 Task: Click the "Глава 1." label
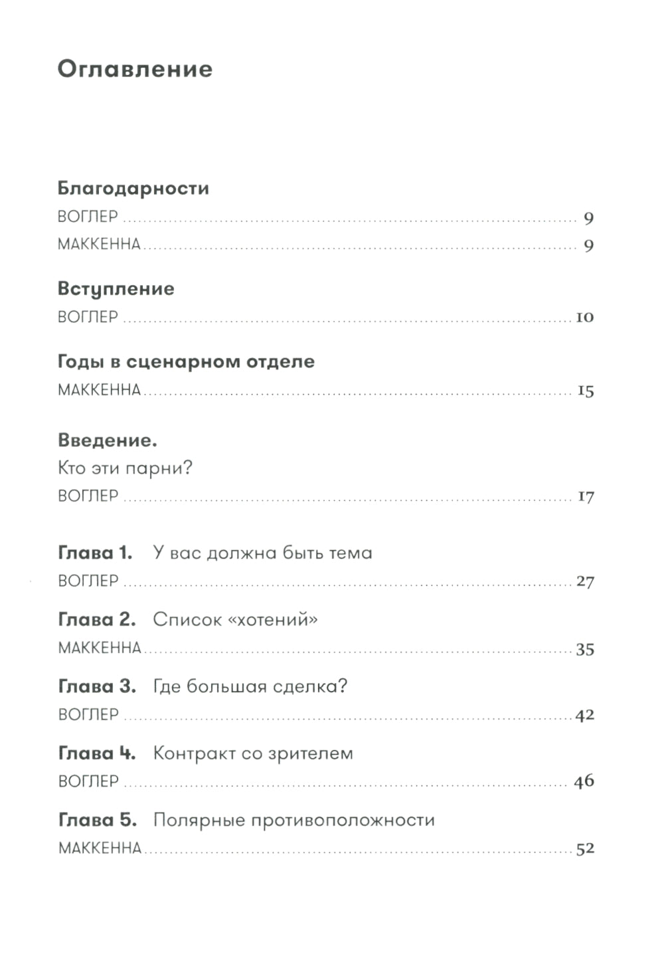click(96, 553)
